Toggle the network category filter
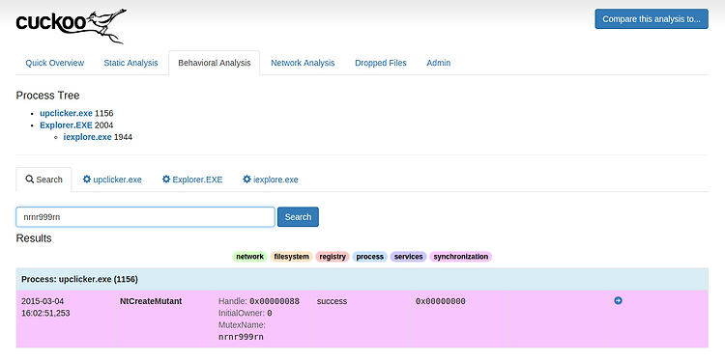Screen dimensions: 725x361 (x=249, y=257)
